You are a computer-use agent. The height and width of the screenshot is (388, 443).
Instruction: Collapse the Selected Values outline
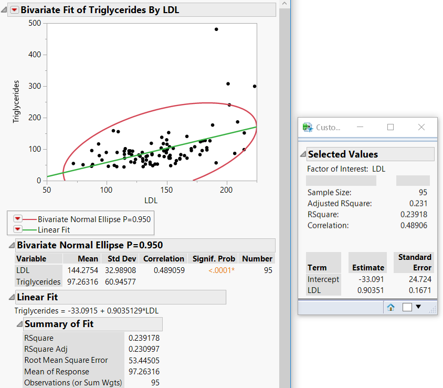[x=302, y=154]
